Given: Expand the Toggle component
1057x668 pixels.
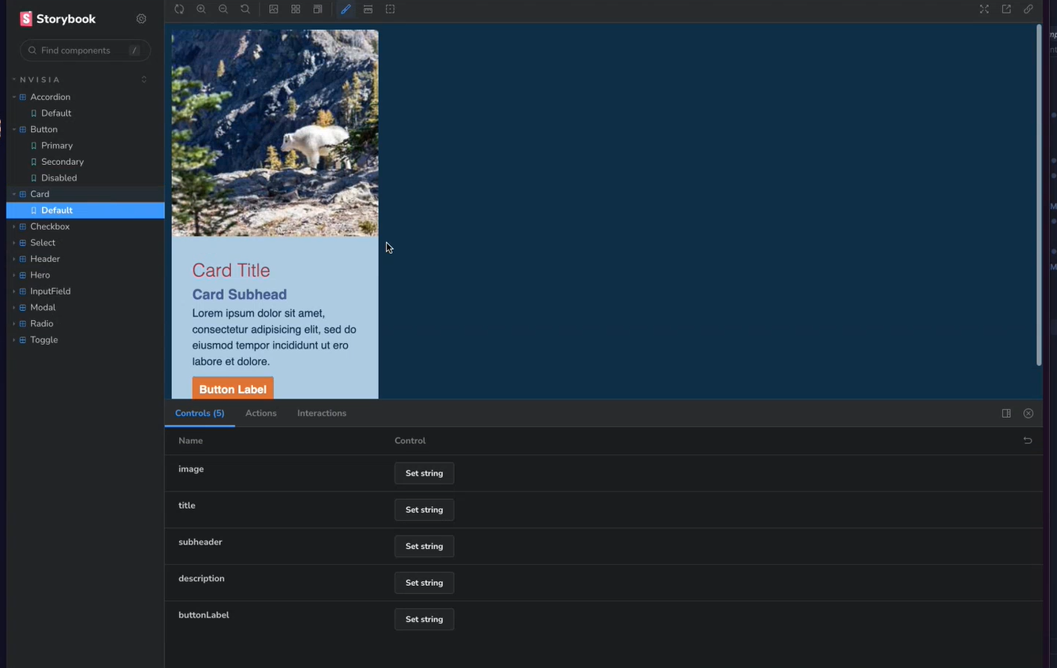Looking at the screenshot, I should pos(43,340).
